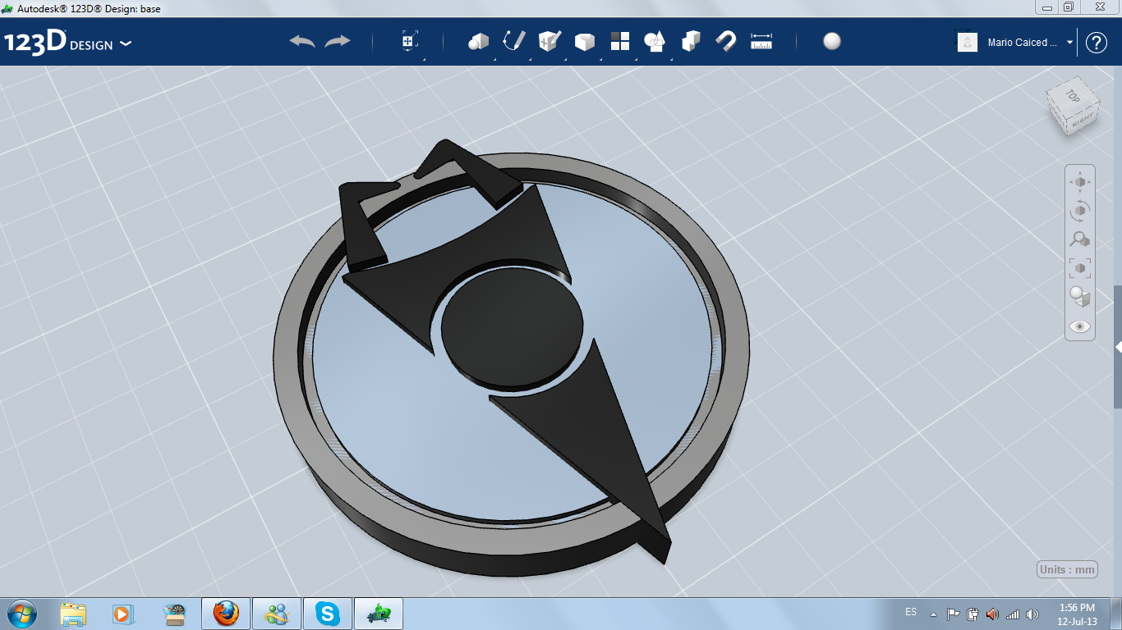Open Firefox from the taskbar
Image resolution: width=1122 pixels, height=630 pixels.
point(225,614)
